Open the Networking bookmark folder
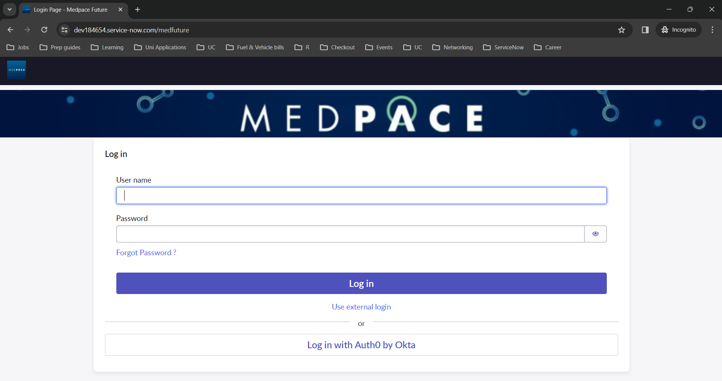722x381 pixels. click(453, 47)
